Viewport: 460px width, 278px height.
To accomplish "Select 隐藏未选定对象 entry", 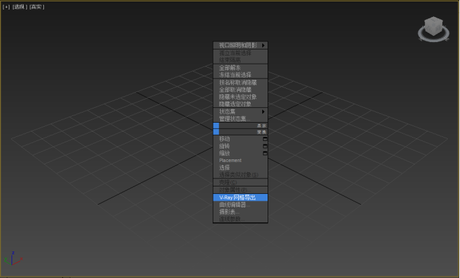I will 241,97.
